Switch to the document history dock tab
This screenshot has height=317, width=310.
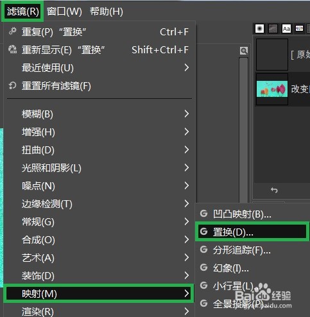point(299,28)
